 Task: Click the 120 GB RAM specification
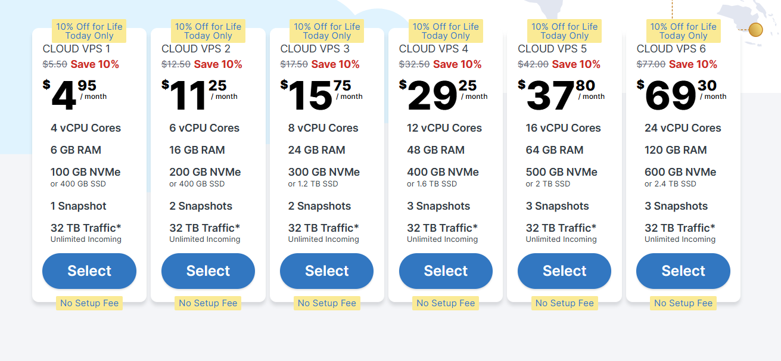(x=676, y=150)
